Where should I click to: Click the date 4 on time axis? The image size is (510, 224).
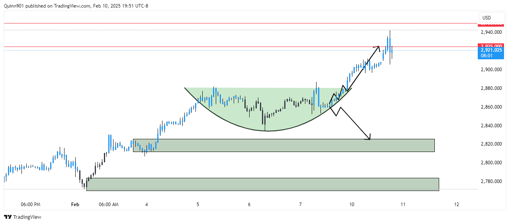click(x=147, y=205)
